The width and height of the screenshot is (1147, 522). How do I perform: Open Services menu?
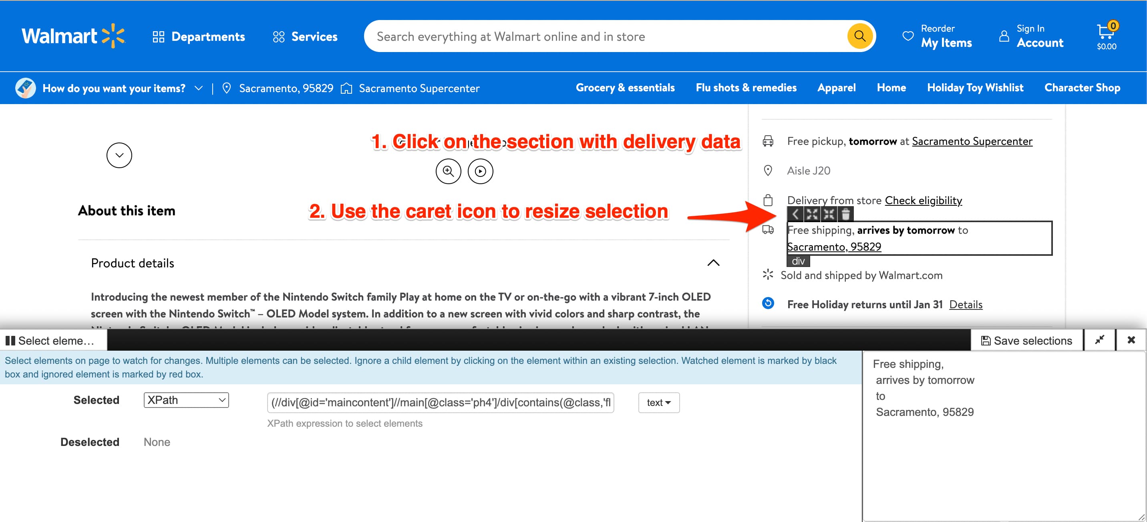(x=305, y=35)
